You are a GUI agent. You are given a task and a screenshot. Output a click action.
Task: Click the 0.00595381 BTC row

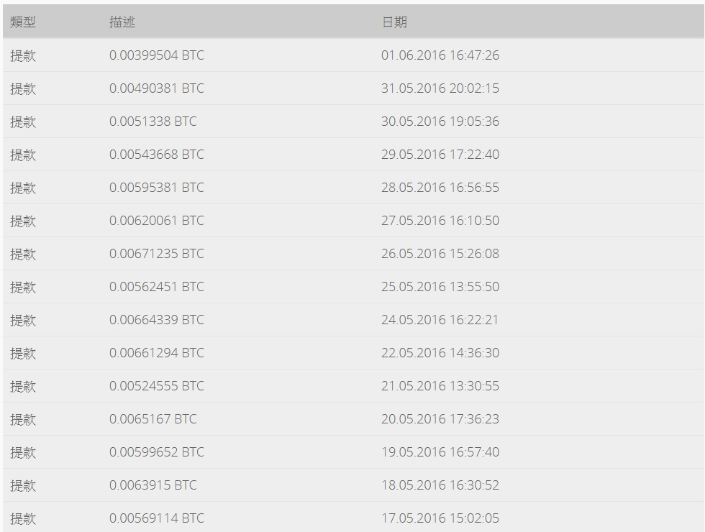pos(353,188)
